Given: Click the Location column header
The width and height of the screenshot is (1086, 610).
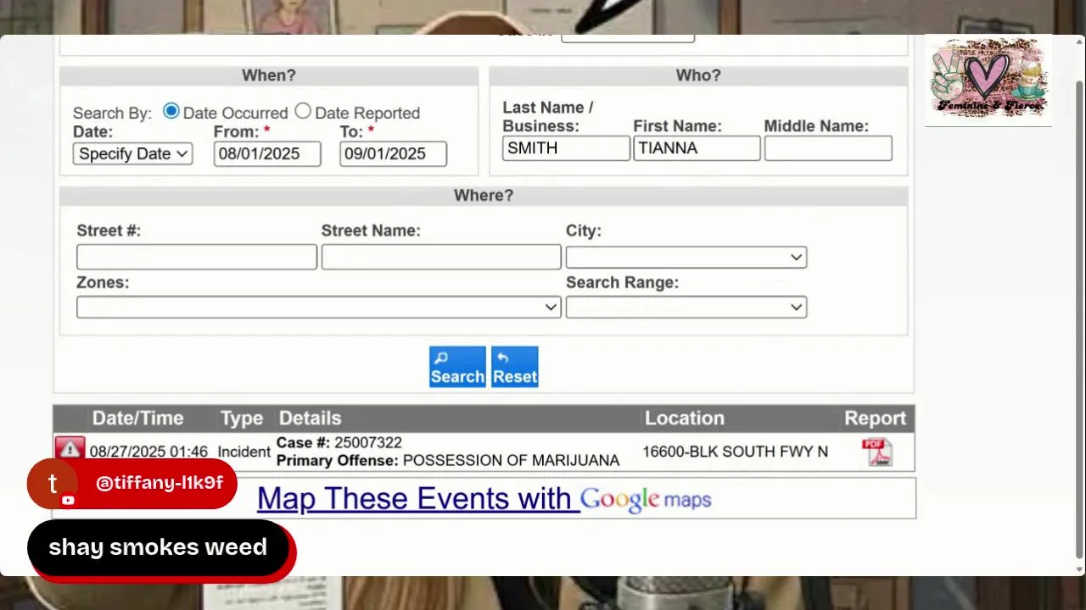Looking at the screenshot, I should 685,419.
